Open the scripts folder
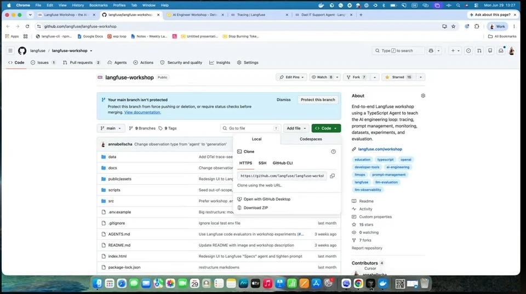The height and width of the screenshot is (294, 526). pos(114,190)
